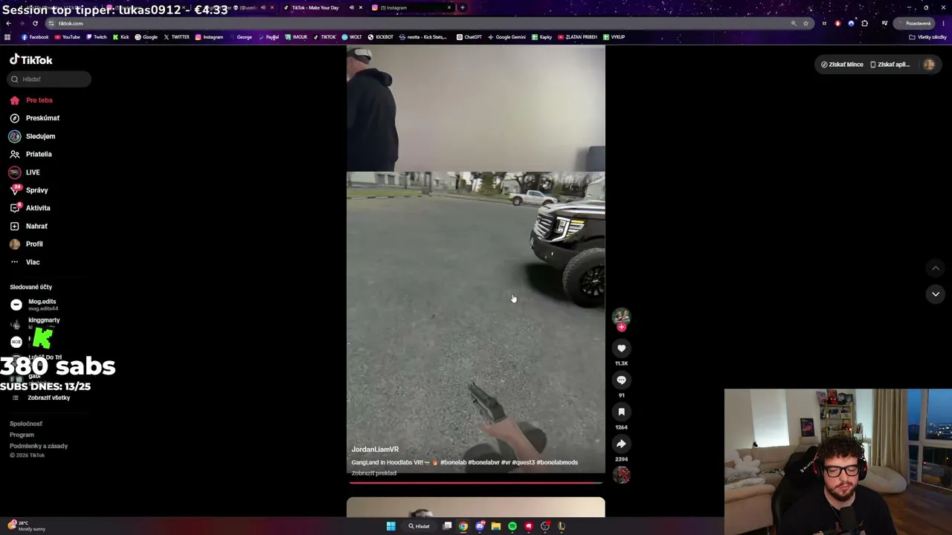The image size is (952, 535).
Task: Open the ChatGPT bookmark
Action: tap(469, 37)
